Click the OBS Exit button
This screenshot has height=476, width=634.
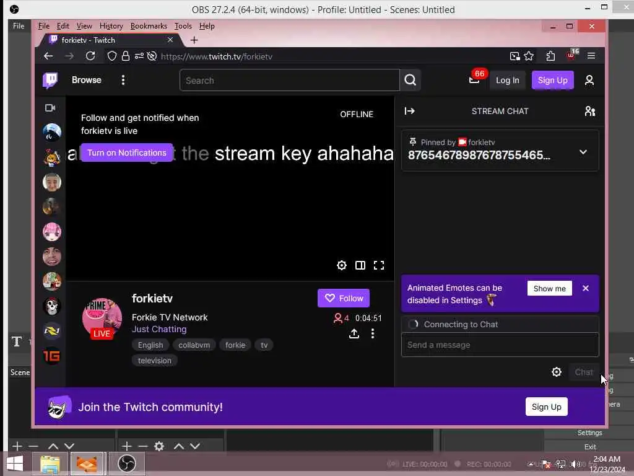[x=589, y=447]
